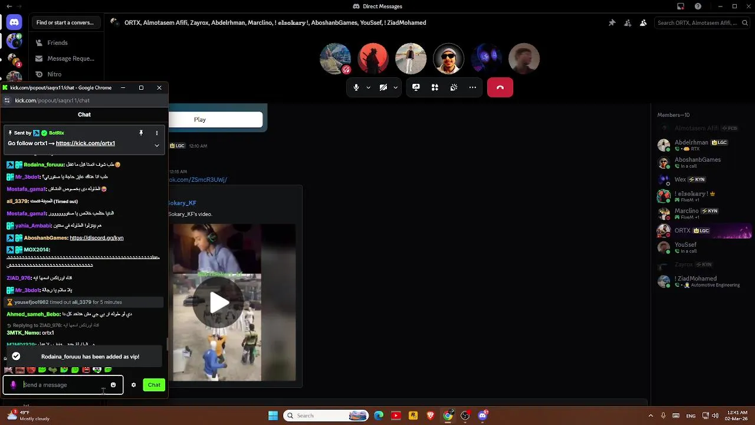
Task: Select the red samurai caller avatar
Action: point(373,58)
